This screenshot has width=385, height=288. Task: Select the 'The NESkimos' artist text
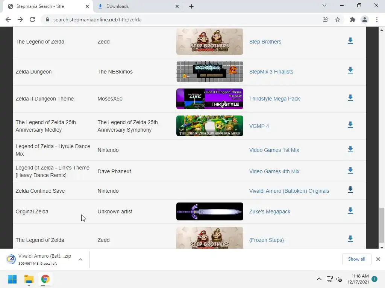click(115, 72)
